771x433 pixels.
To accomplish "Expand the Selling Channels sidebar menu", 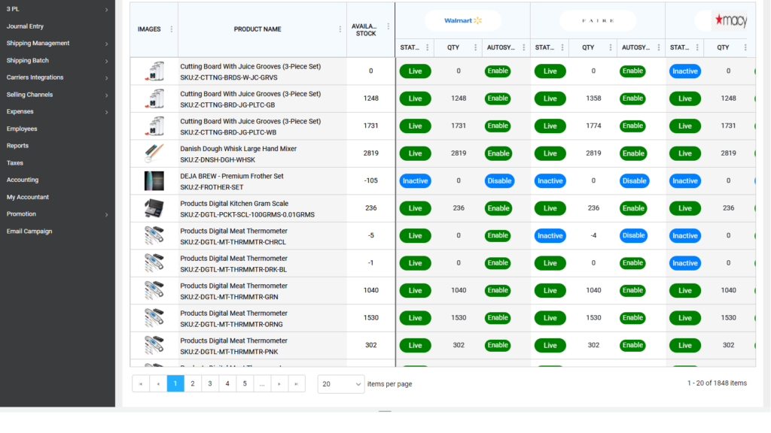I will [x=57, y=95].
